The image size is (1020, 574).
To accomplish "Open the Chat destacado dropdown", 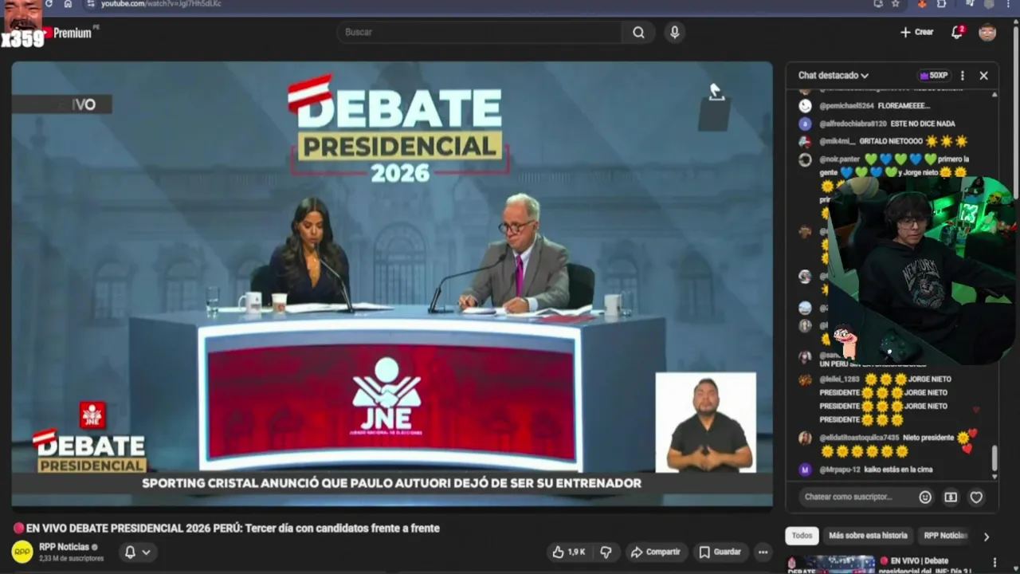I will tap(834, 76).
